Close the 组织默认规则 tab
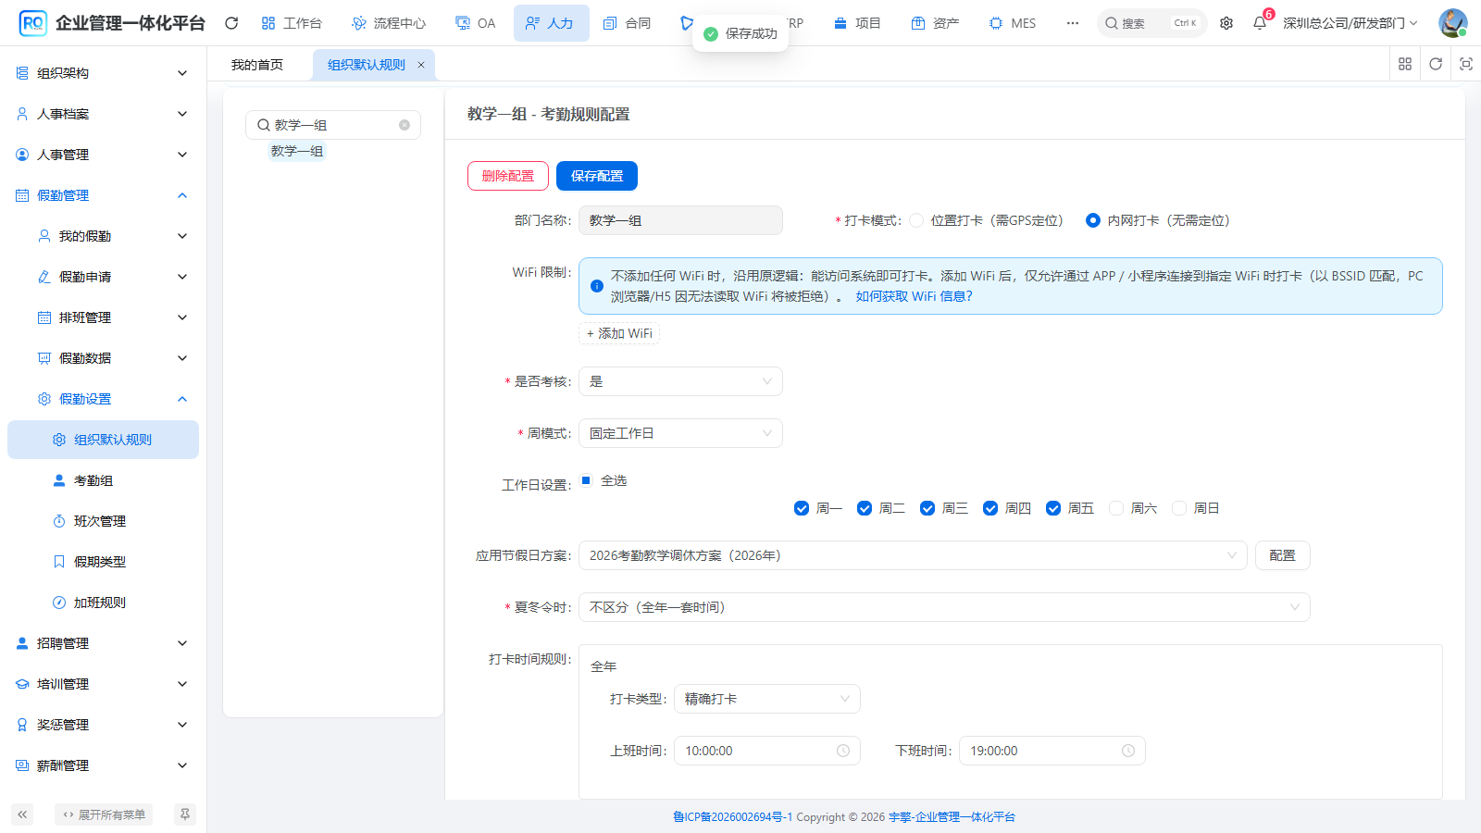Viewport: 1481px width, 833px height. pos(420,65)
